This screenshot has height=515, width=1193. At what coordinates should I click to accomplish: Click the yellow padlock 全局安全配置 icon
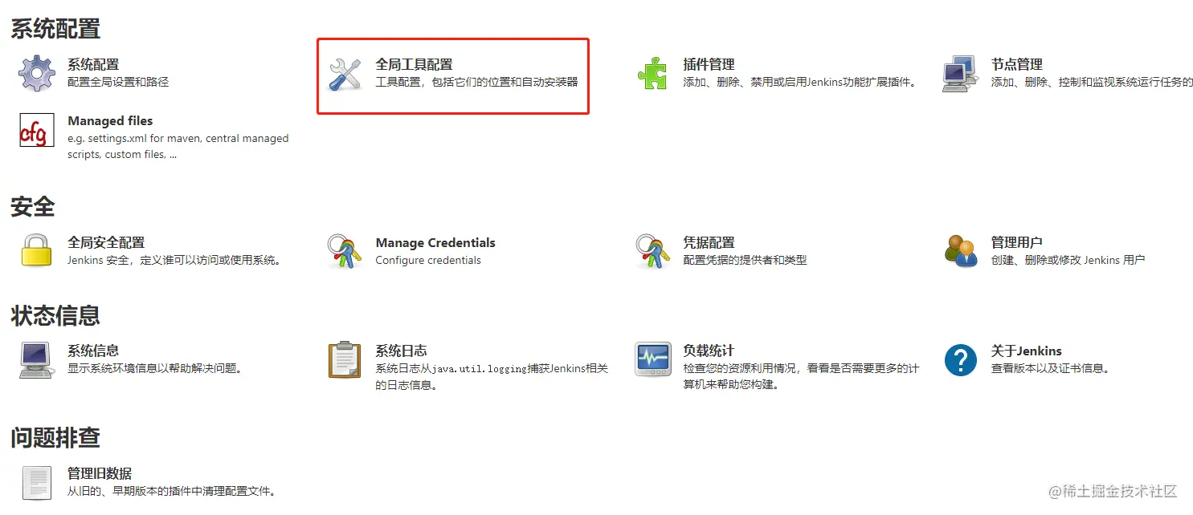[x=37, y=251]
